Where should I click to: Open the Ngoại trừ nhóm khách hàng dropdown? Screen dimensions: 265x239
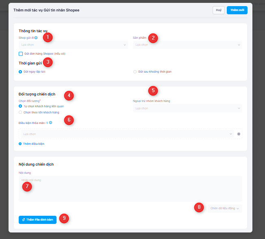[x=187, y=108]
